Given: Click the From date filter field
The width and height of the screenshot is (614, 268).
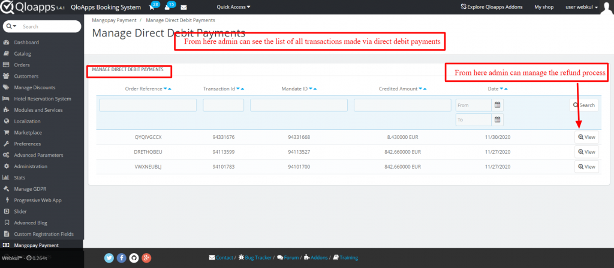Looking at the screenshot, I should [474, 105].
